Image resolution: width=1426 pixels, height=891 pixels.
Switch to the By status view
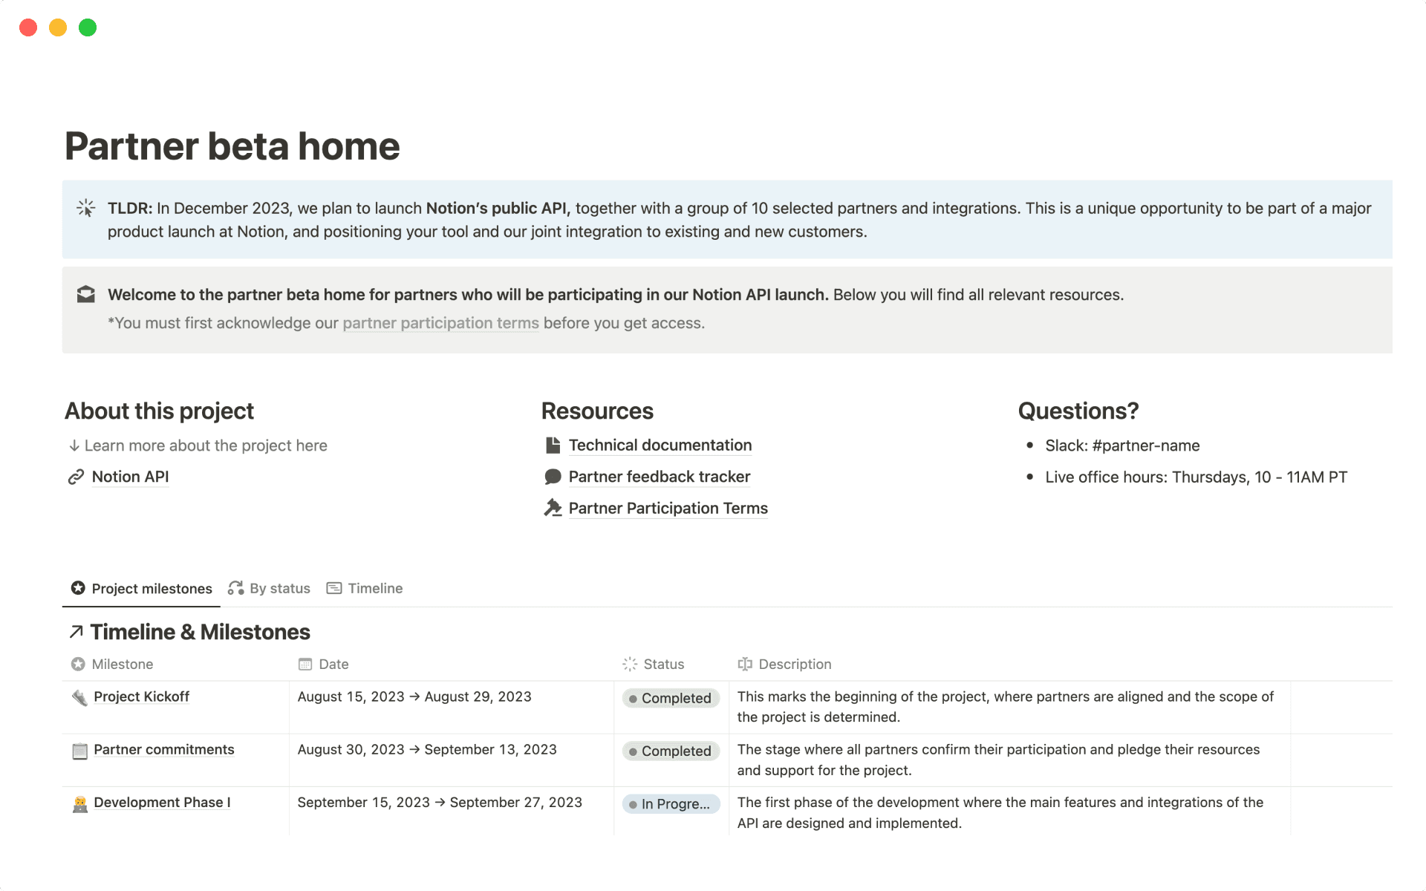click(279, 588)
